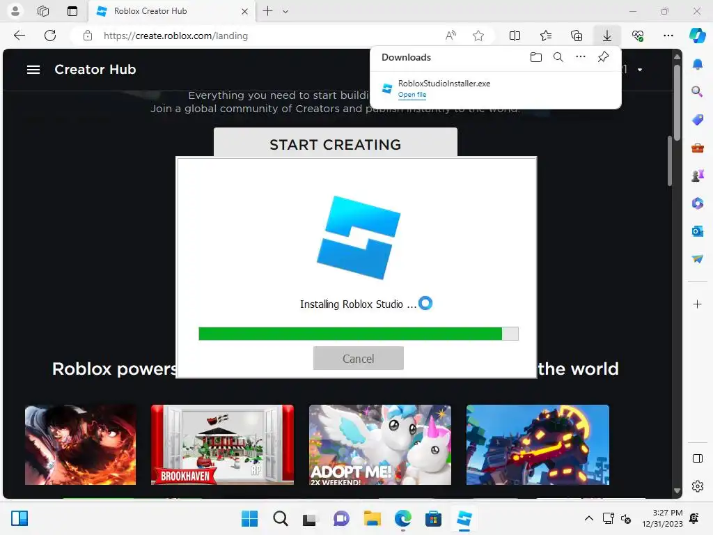
Task: Open the Collections icon
Action: 577,36
